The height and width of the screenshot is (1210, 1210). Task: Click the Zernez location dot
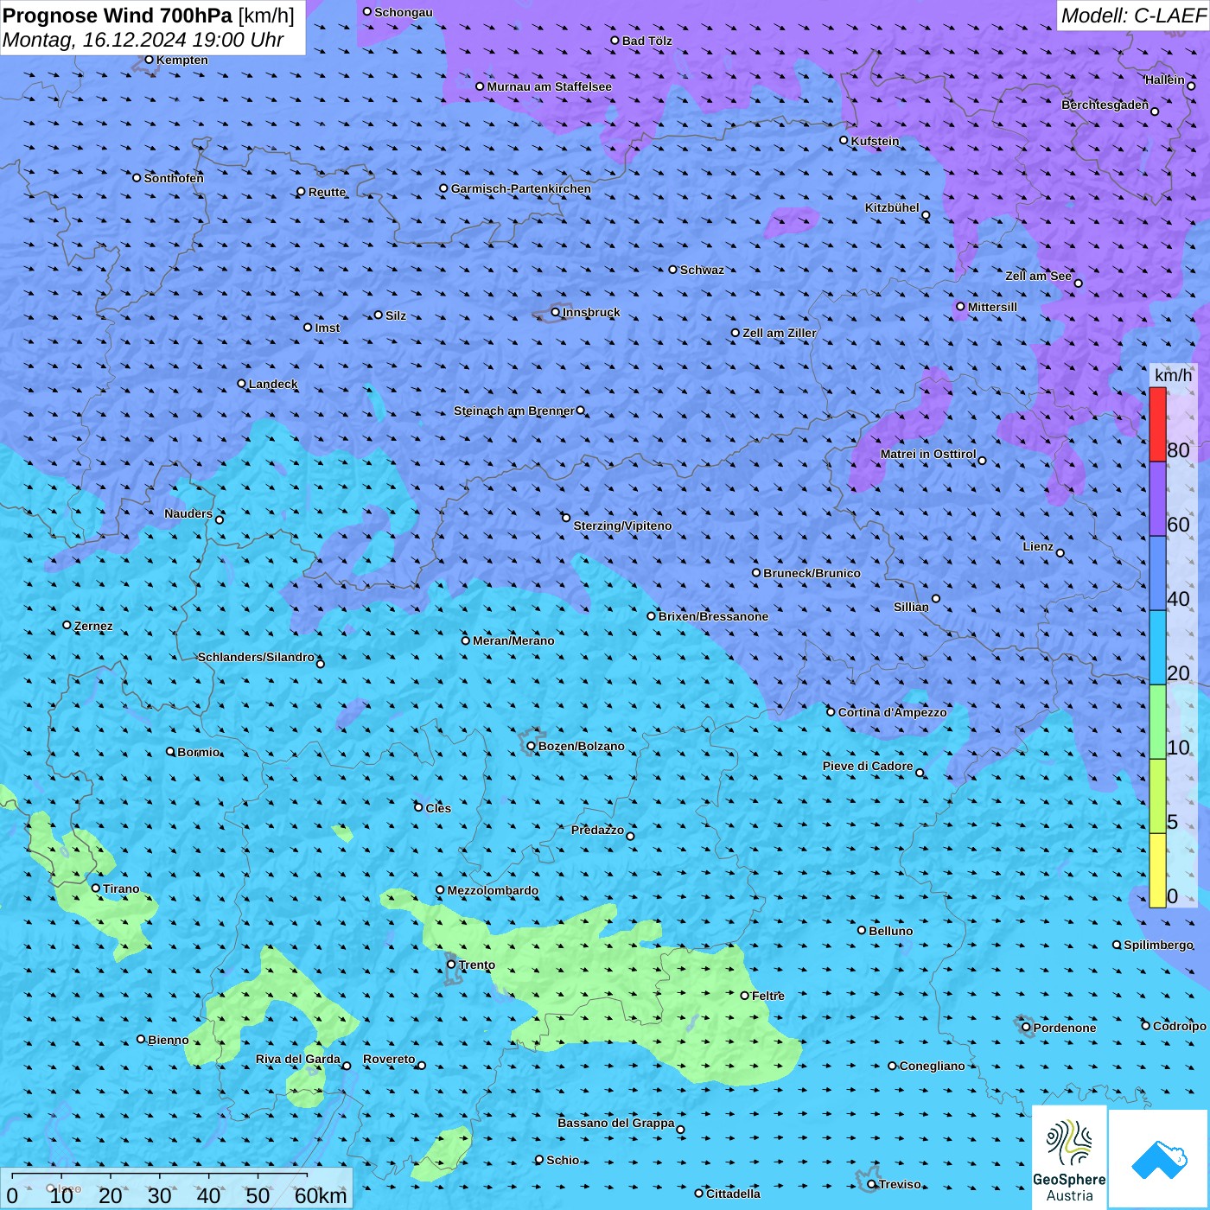tap(67, 625)
